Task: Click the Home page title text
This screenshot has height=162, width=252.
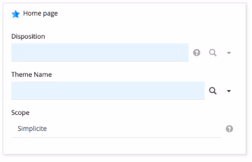Action: click(40, 13)
